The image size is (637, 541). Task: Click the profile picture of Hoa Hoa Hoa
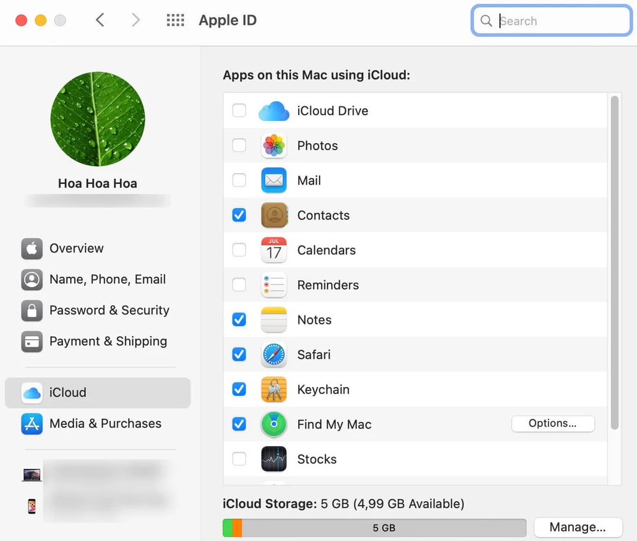pos(97,119)
